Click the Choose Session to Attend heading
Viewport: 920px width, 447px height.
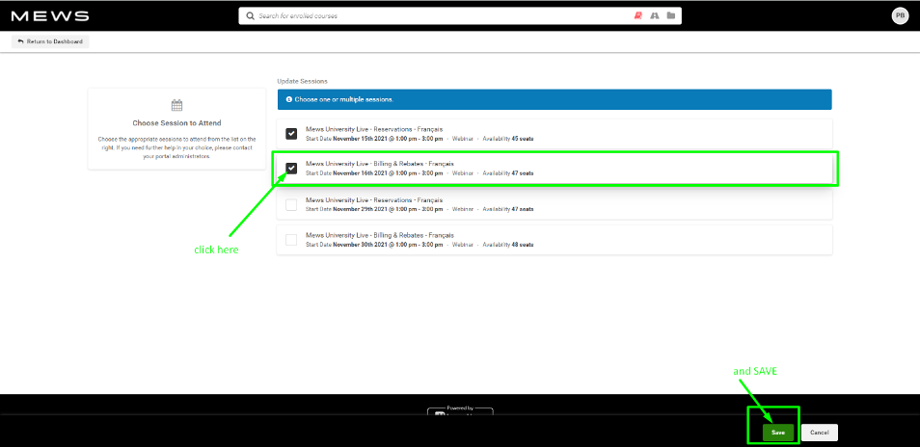[176, 123]
